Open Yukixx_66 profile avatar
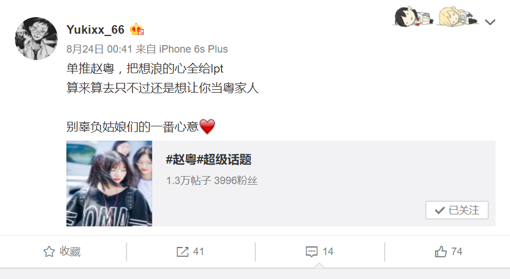 tap(36, 38)
